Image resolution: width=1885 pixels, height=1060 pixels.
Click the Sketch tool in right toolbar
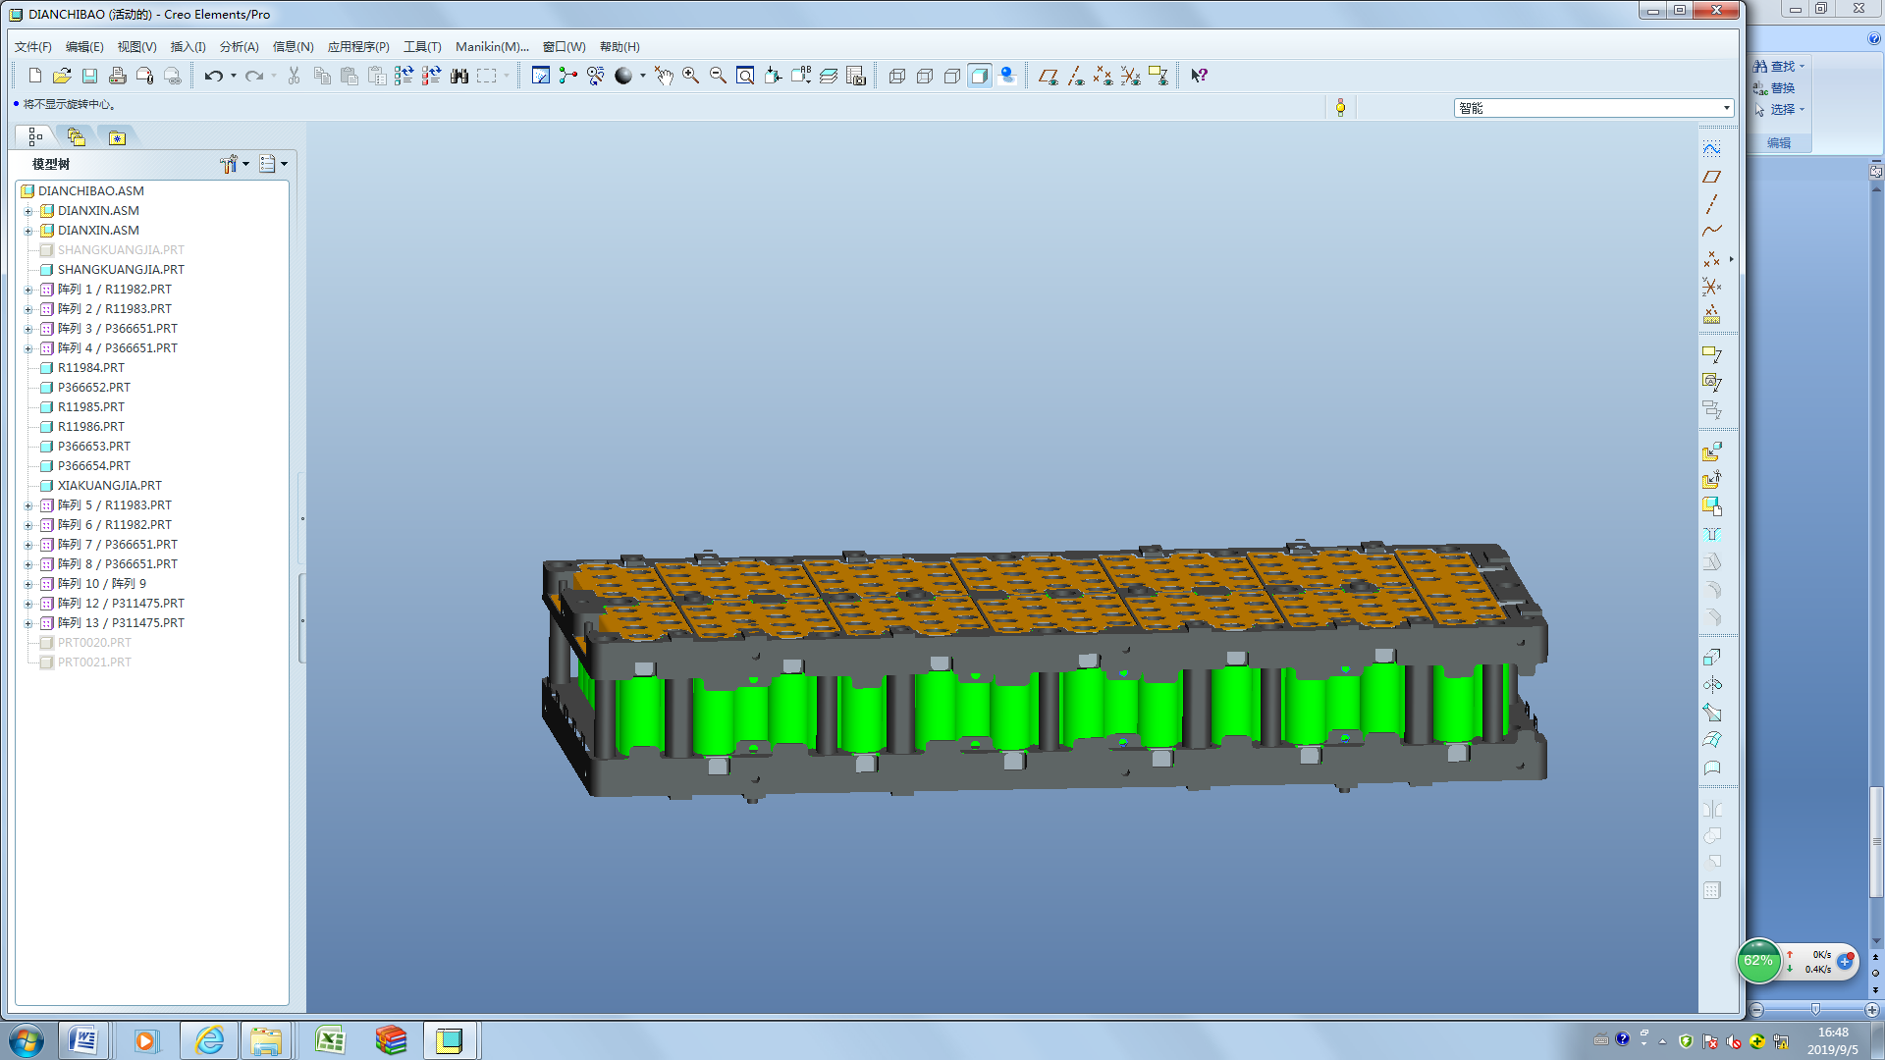pyautogui.click(x=1711, y=149)
